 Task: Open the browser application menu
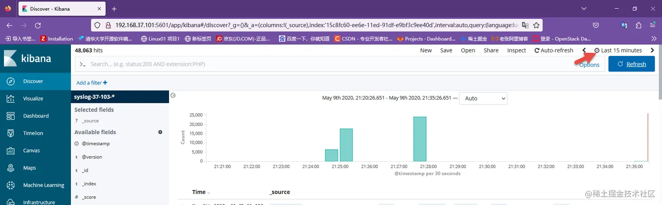click(652, 25)
